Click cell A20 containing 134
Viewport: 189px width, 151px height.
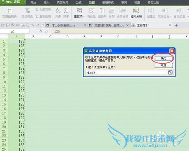[17, 127]
